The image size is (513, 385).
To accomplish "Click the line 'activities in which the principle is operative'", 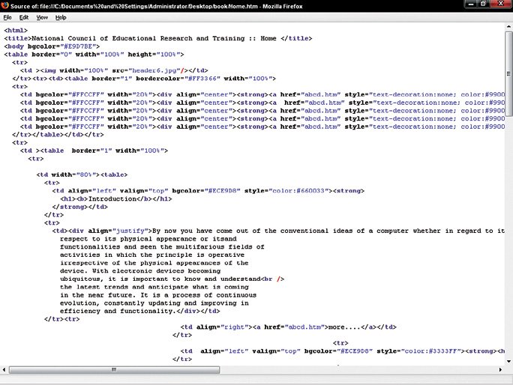I will [x=152, y=255].
